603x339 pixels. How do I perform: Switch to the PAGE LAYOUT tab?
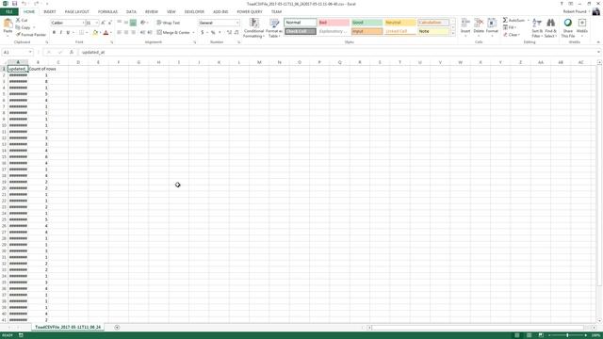[76, 11]
